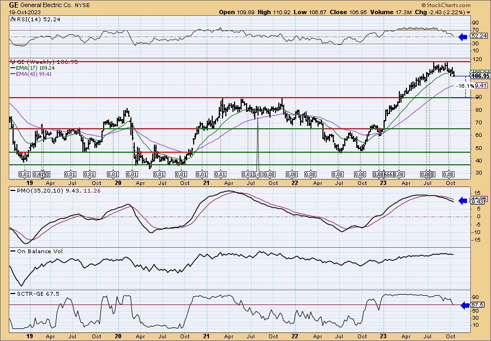Click the High 110.92 value

pos(274,12)
